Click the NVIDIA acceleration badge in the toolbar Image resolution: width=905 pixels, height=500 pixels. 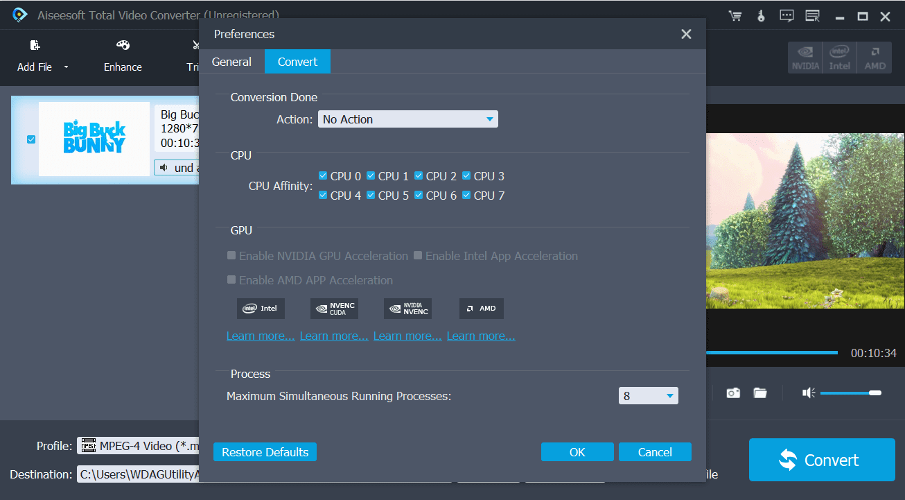[805, 58]
